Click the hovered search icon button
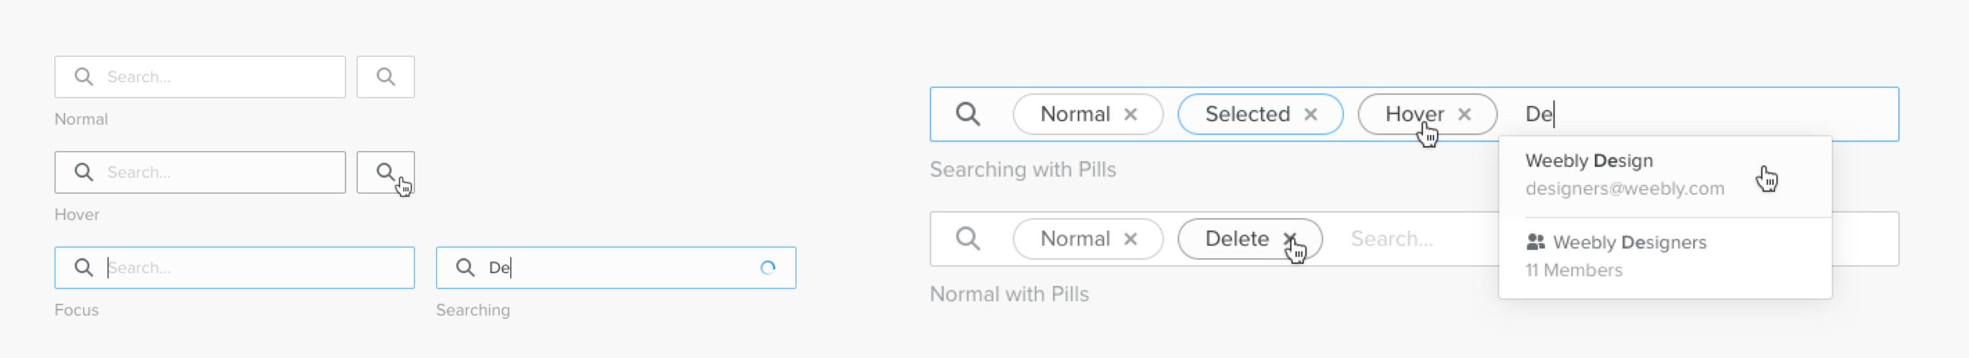The image size is (1969, 358). pyautogui.click(x=385, y=172)
